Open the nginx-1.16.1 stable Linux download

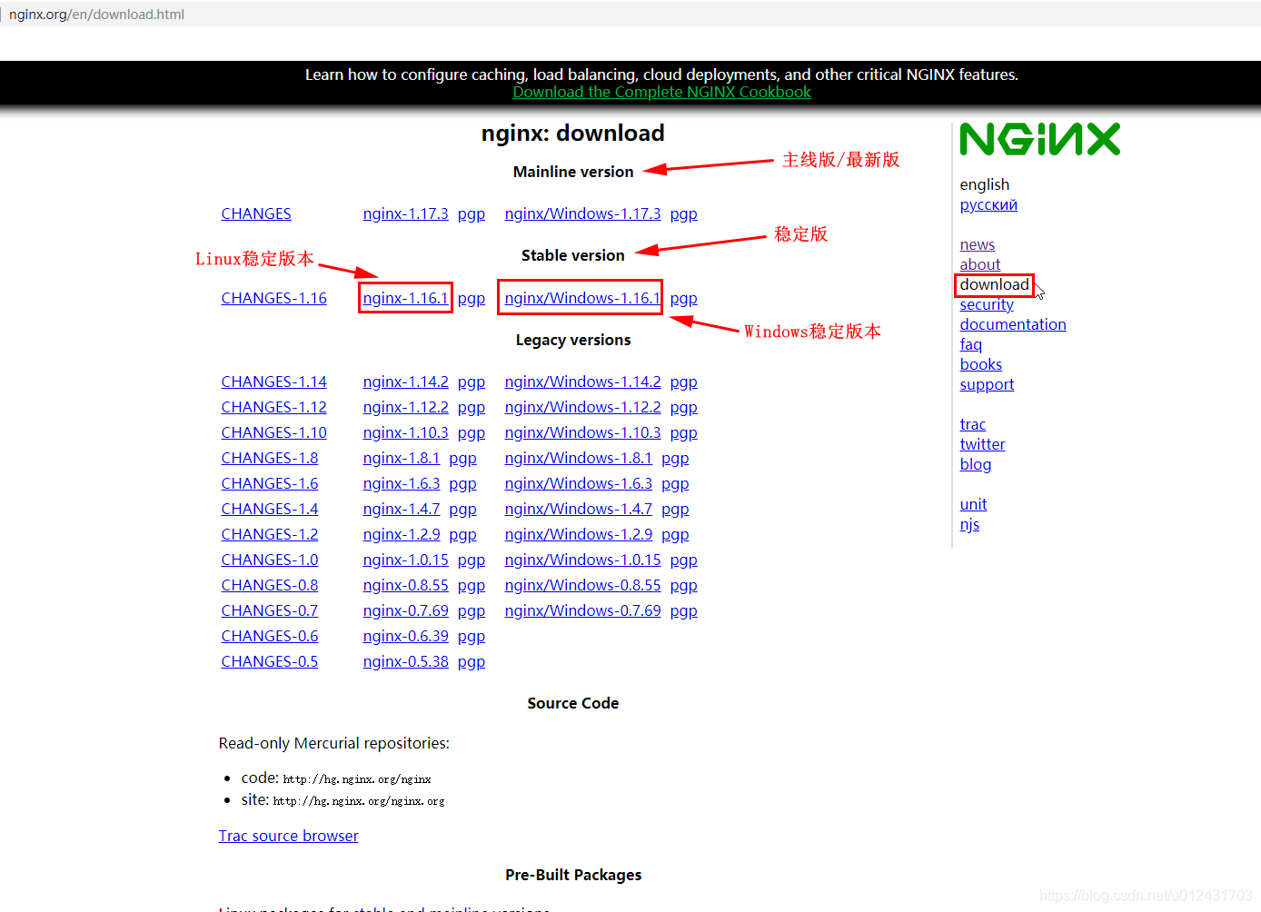405,298
